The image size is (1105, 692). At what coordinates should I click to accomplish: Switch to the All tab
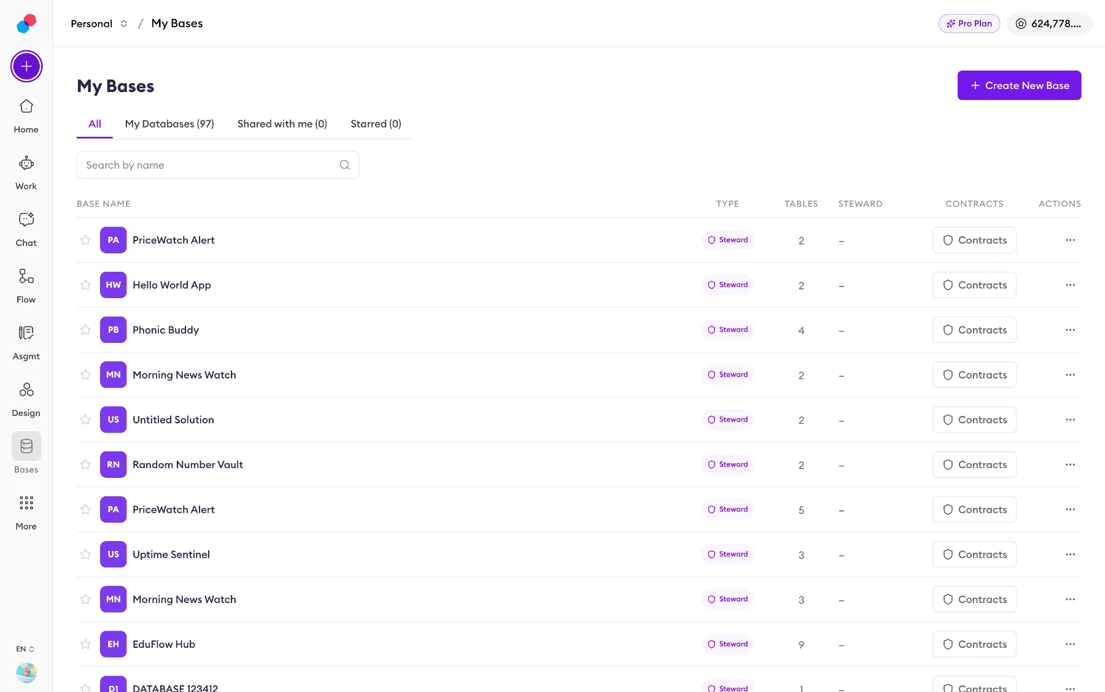[x=95, y=124]
